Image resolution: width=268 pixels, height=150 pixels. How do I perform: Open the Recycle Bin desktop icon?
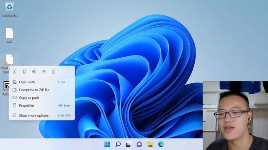[9, 9]
